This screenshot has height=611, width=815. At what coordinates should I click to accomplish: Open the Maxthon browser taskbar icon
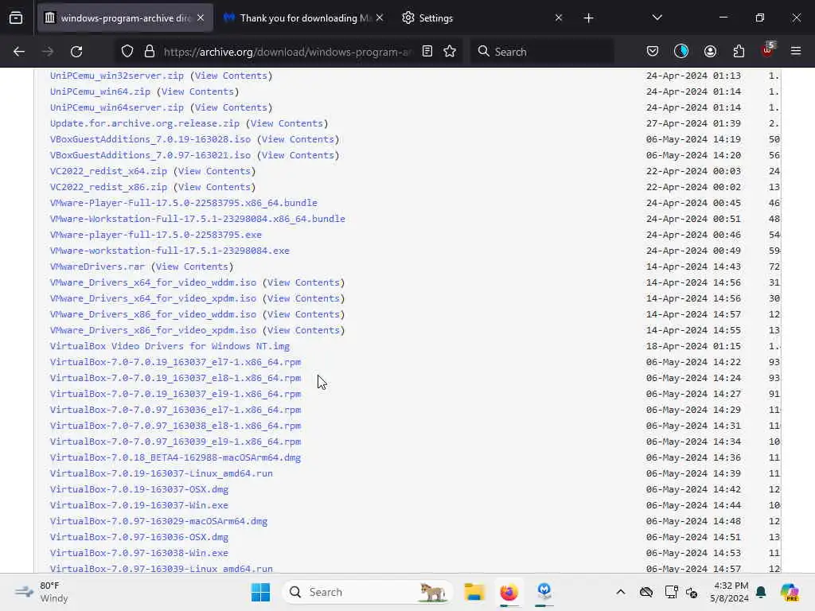pyautogui.click(x=544, y=591)
